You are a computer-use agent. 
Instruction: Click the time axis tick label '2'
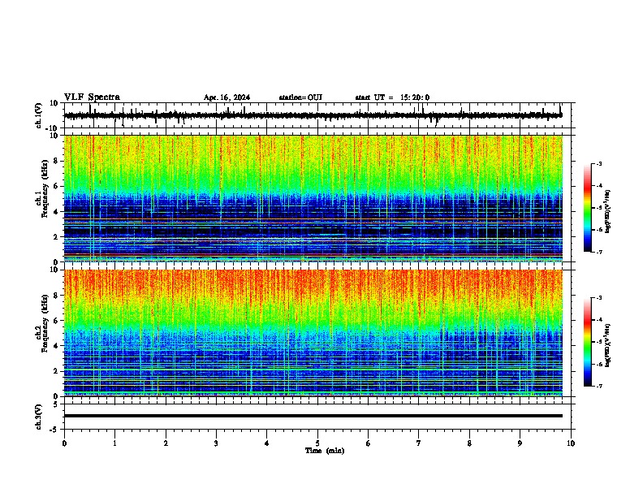166,443
